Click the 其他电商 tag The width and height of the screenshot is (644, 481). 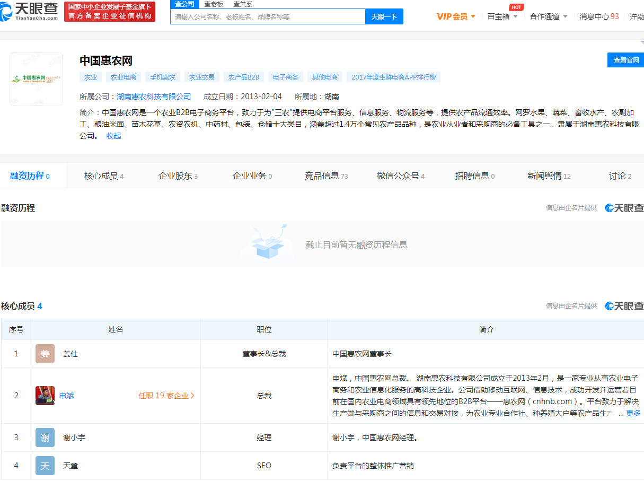click(x=325, y=77)
